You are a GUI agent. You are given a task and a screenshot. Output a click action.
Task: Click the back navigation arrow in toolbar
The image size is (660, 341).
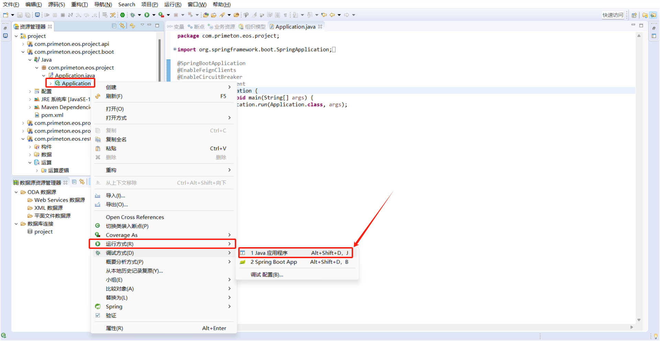(332, 15)
